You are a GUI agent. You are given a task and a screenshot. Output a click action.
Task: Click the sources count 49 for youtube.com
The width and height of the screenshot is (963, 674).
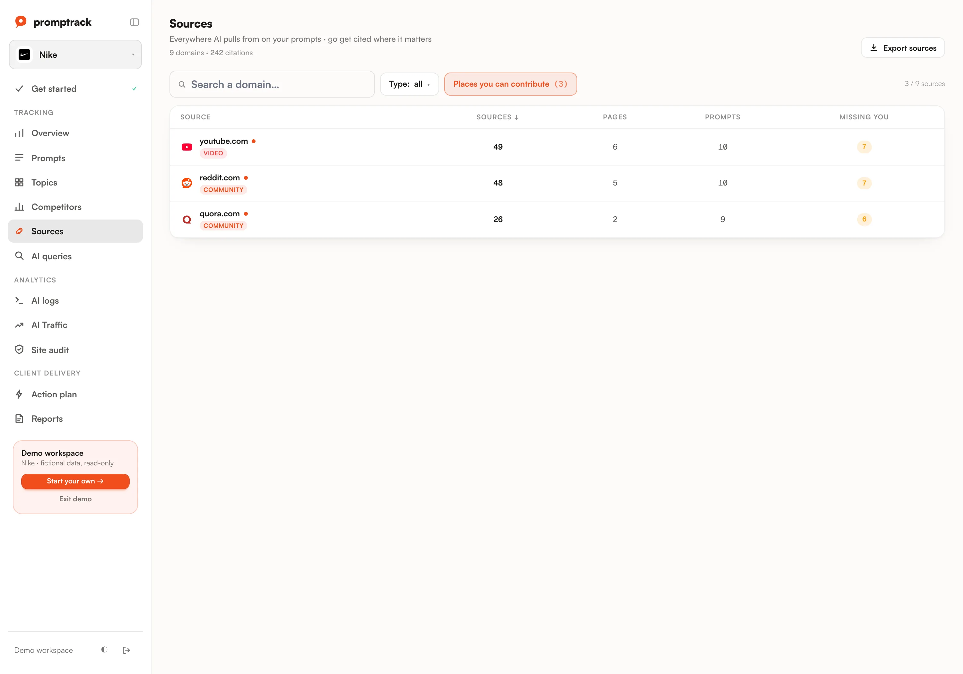point(498,147)
